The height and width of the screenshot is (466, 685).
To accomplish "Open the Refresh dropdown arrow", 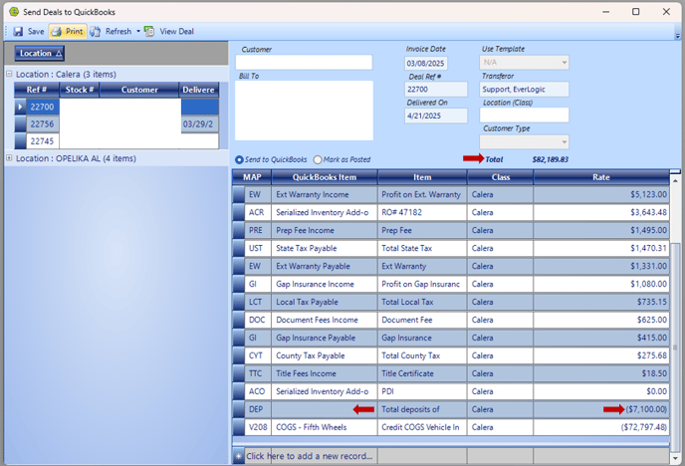I will [138, 32].
